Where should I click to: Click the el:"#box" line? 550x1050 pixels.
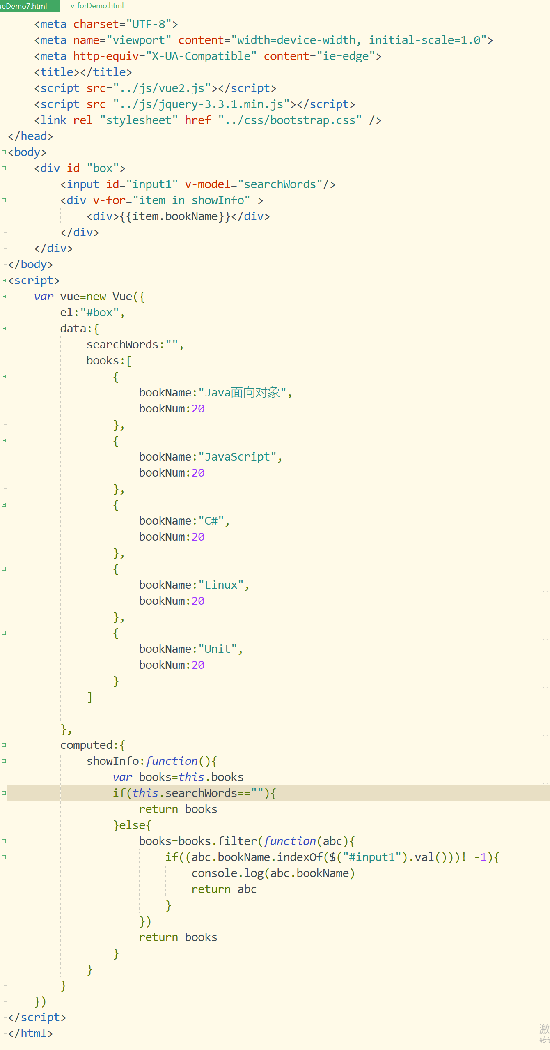(x=92, y=312)
